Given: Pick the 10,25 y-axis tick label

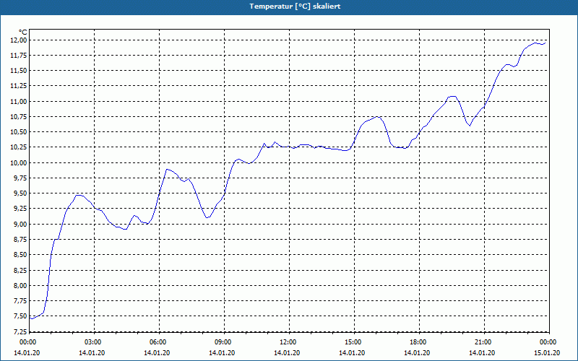Looking at the screenshot, I should click(x=19, y=148).
